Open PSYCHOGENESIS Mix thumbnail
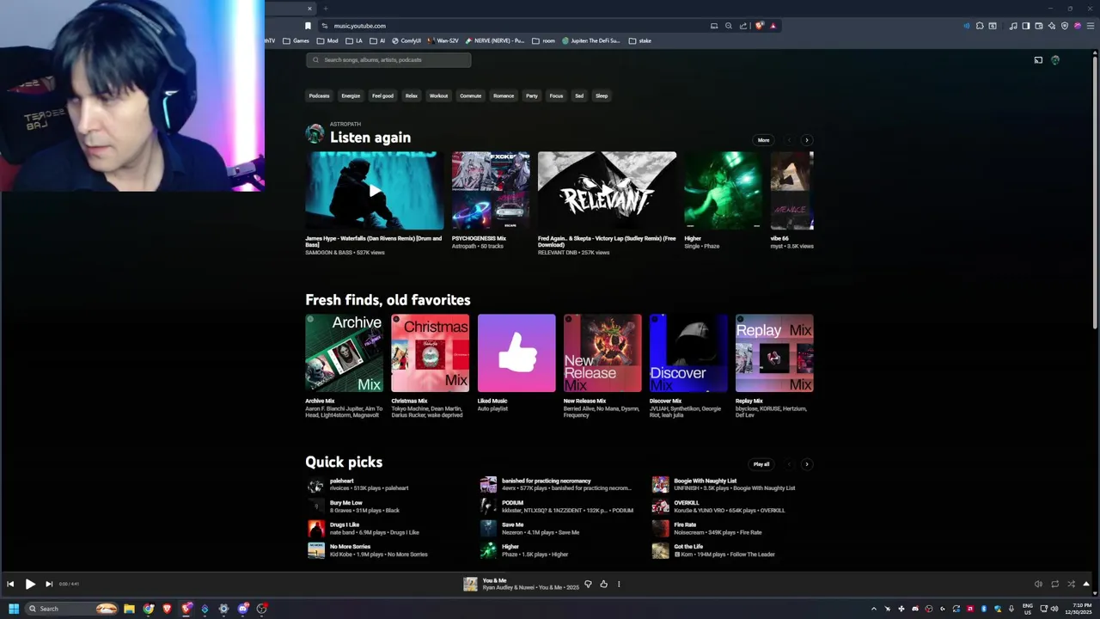This screenshot has width=1100, height=619. [x=491, y=191]
